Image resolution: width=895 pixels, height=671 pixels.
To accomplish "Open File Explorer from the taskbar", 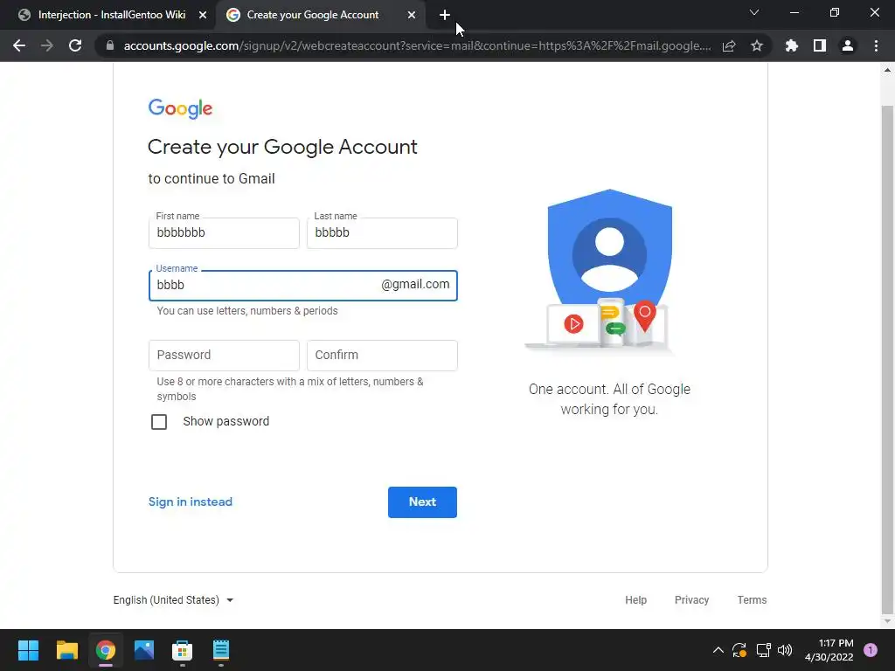I will click(x=66, y=650).
